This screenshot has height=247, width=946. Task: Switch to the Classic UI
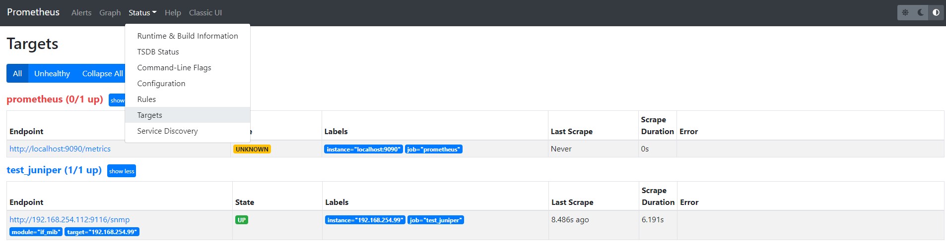click(205, 13)
